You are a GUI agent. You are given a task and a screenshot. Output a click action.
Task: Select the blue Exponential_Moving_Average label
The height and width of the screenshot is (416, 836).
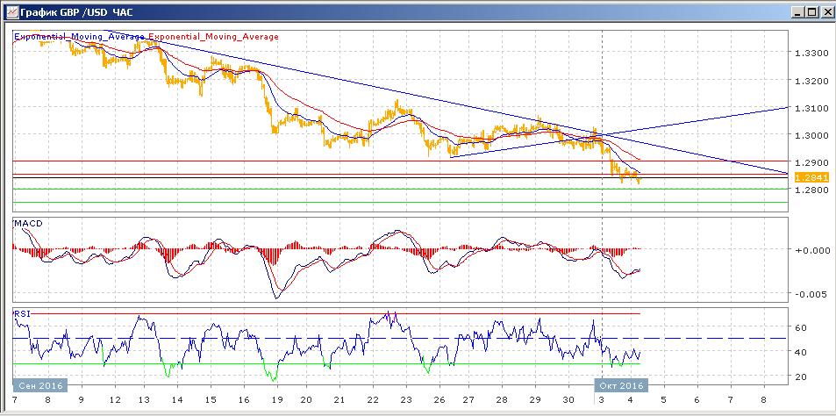point(79,36)
